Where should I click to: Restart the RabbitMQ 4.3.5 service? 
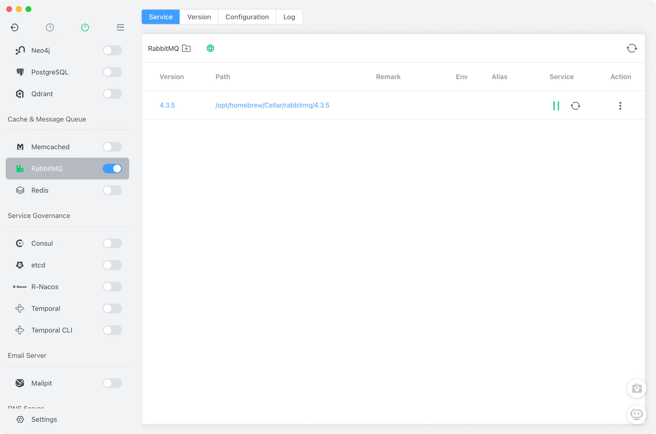[576, 106]
